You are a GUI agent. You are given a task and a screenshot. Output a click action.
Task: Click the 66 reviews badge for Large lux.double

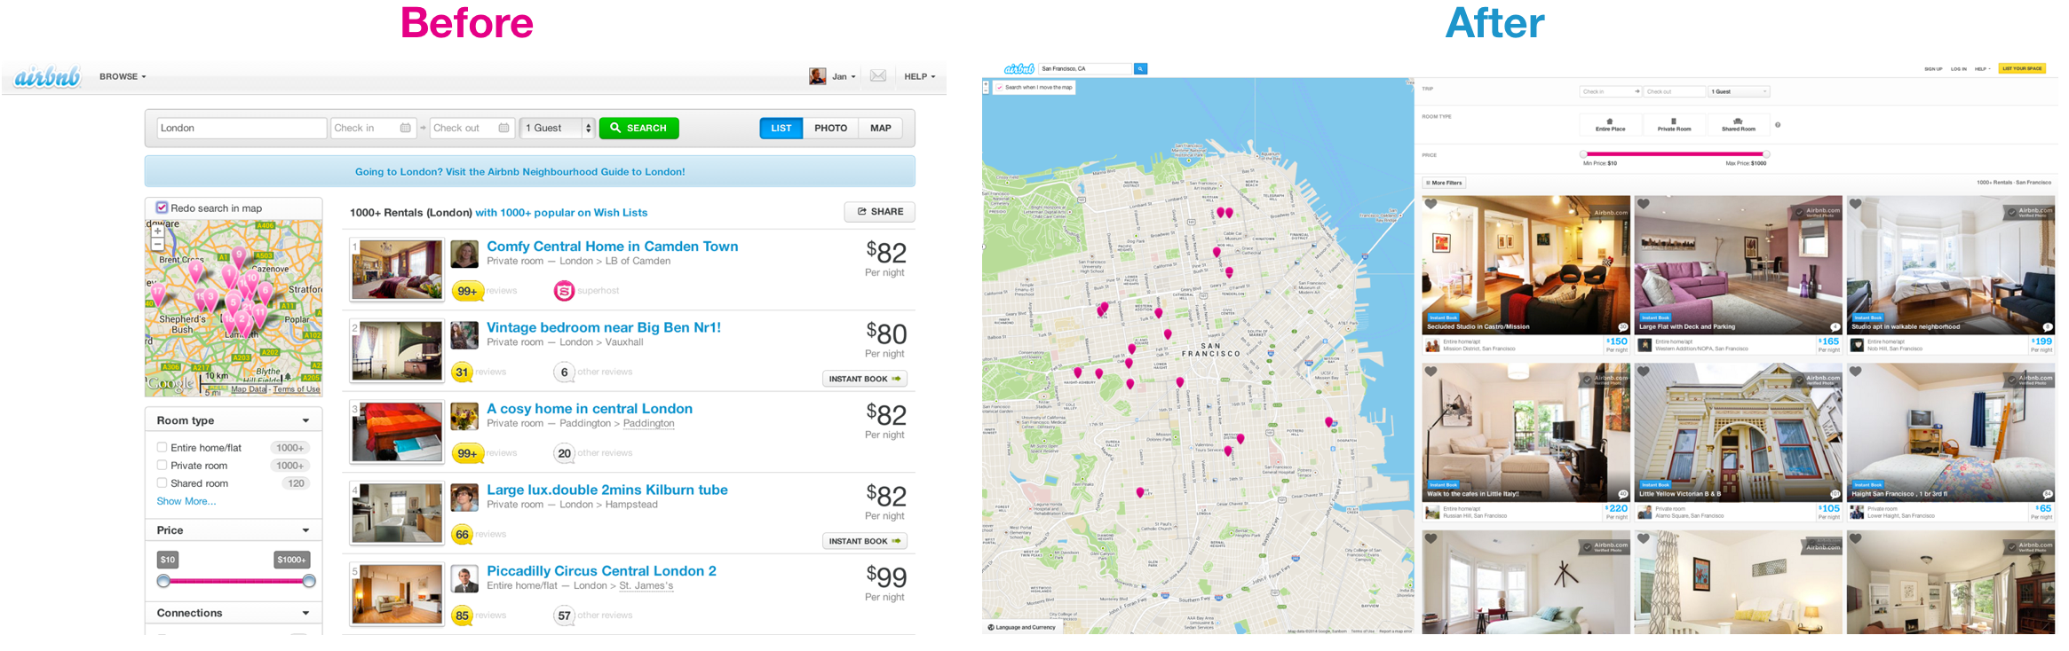462,535
